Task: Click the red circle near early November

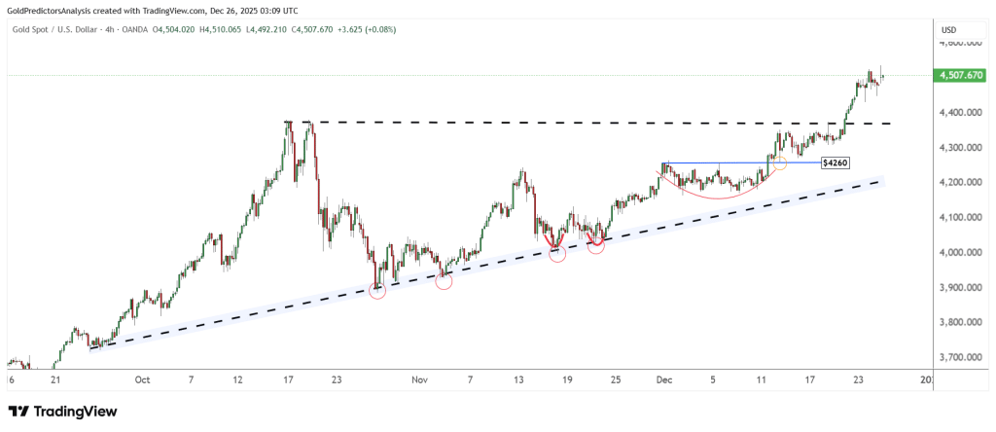Action: (444, 281)
